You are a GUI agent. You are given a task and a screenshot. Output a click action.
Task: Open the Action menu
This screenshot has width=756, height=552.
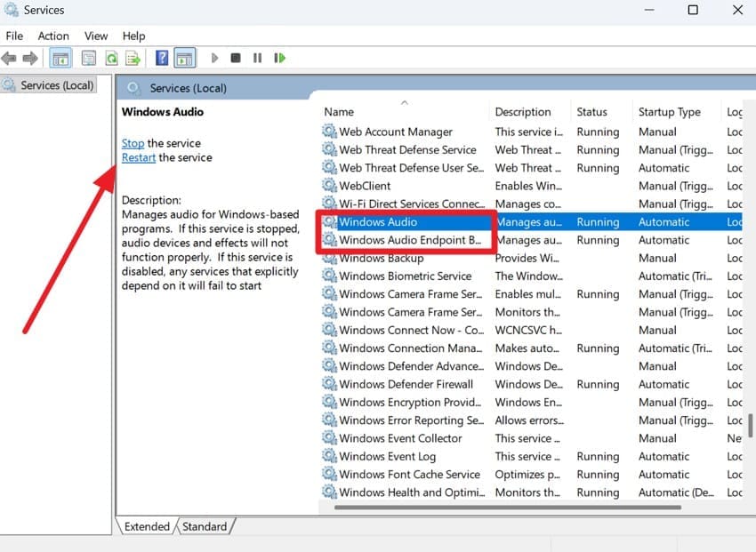53,36
